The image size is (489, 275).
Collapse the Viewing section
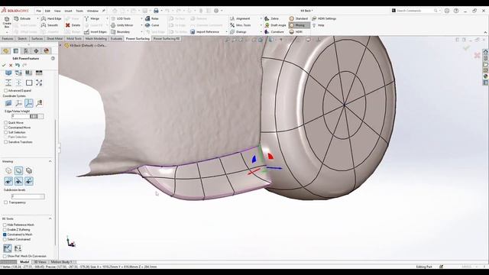pyautogui.click(x=50, y=161)
